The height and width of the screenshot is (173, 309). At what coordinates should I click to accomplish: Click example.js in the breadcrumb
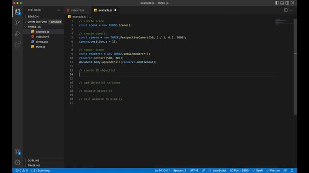click(x=79, y=17)
